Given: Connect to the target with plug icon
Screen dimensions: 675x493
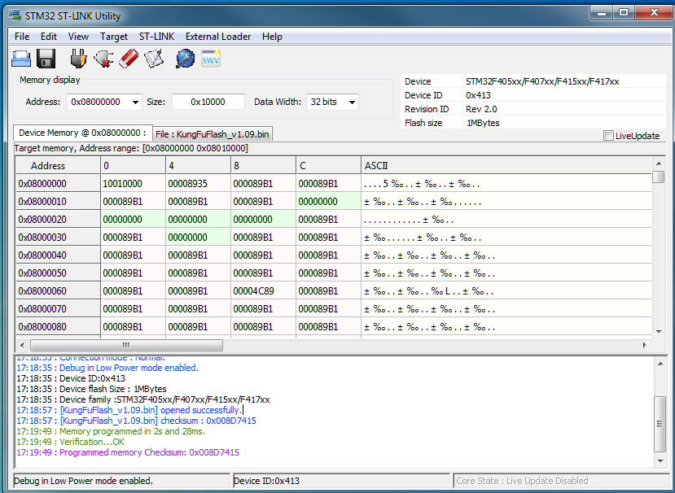Looking at the screenshot, I should coord(78,59).
